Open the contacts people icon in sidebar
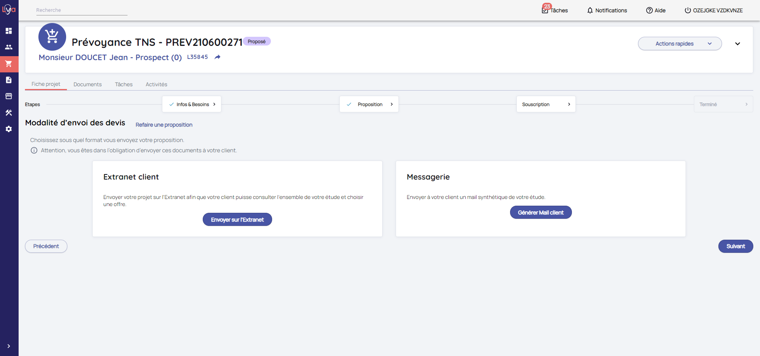Screen dimensions: 760x356 pyautogui.click(x=9, y=47)
